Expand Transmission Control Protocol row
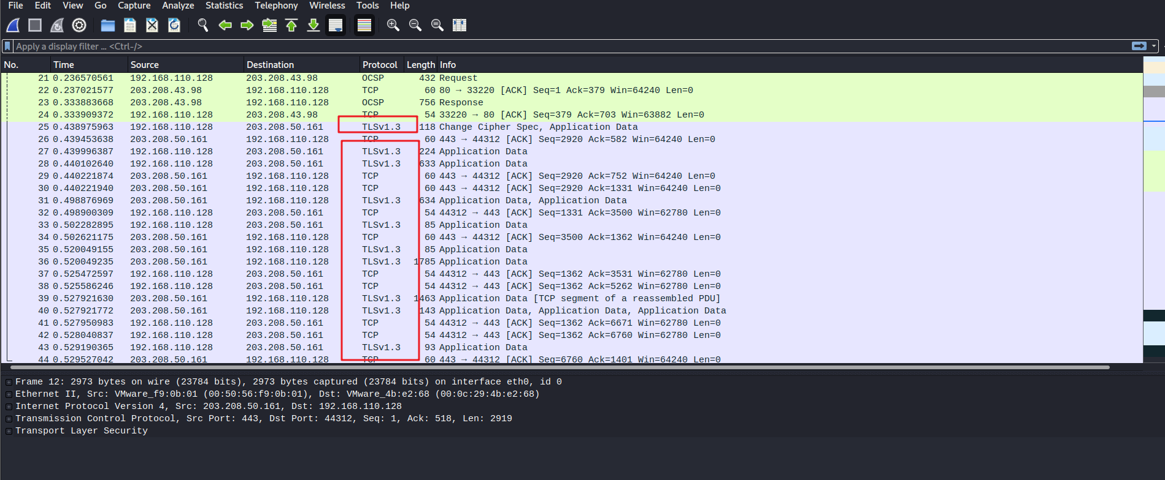 tap(9, 419)
